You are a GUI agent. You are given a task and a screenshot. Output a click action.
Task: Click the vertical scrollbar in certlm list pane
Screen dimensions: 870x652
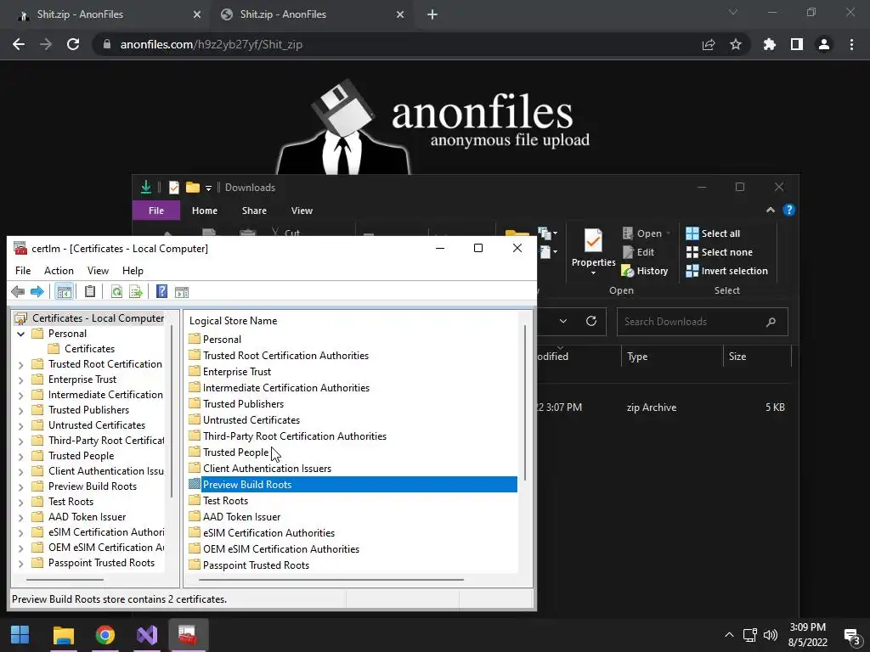(525, 403)
